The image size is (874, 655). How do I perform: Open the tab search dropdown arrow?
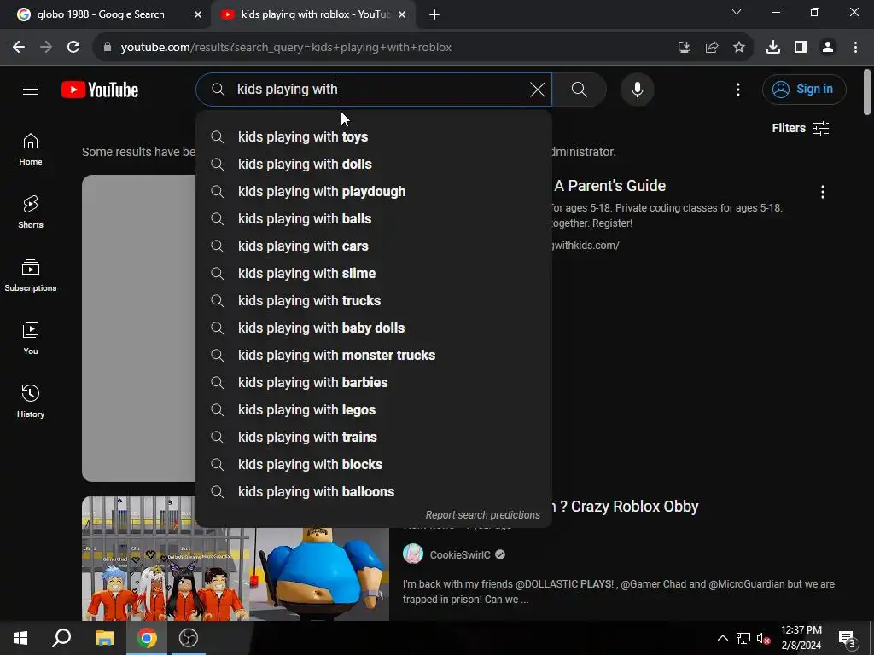pos(737,12)
